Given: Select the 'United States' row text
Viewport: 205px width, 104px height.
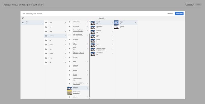Looking at the screenshot, I should (99, 53).
